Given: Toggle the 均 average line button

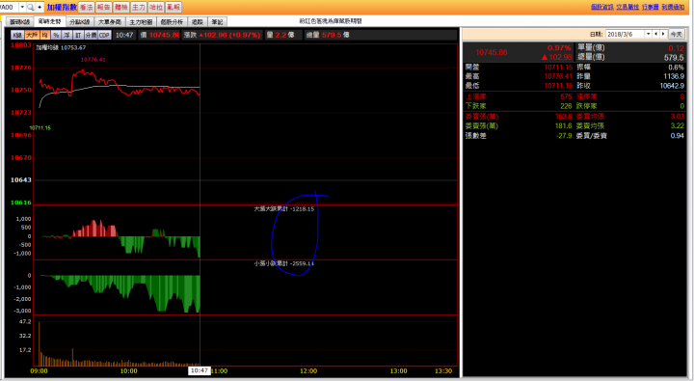Looking at the screenshot, I should point(44,35).
